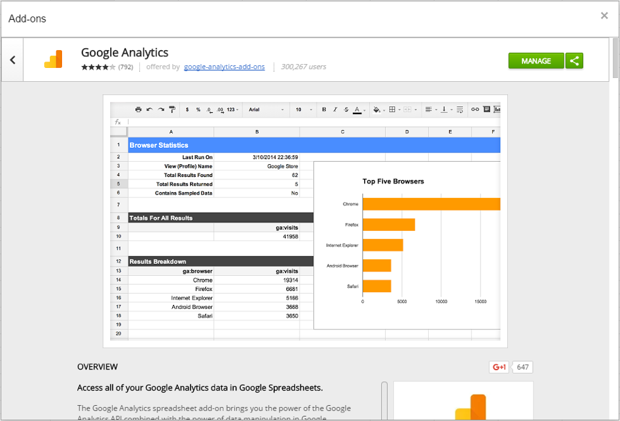Click the insert comment icon in preview
This screenshot has height=421, width=620.
pyautogui.click(x=487, y=110)
